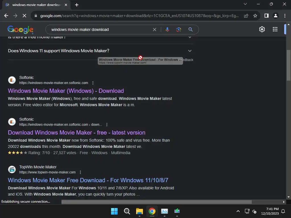Expand 'Does Windows 11 support Windows Movie Maker?'
The image size is (291, 218).
pos(100,51)
